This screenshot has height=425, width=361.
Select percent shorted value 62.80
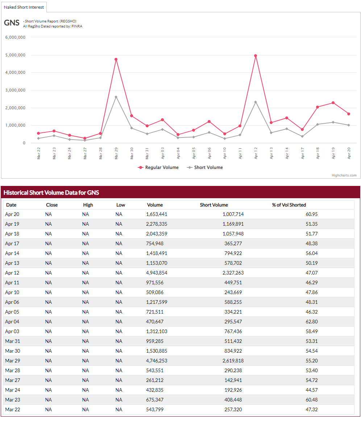[x=312, y=322]
